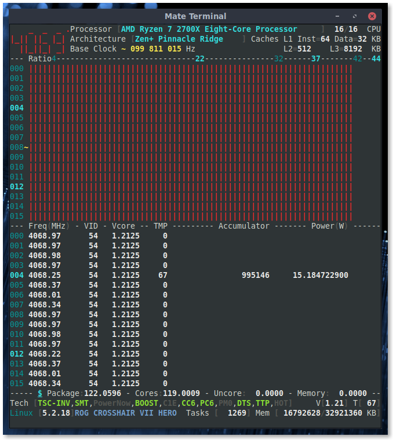393x440 pixels.
Task: Click the Power(W) column header
Action: coord(329,226)
